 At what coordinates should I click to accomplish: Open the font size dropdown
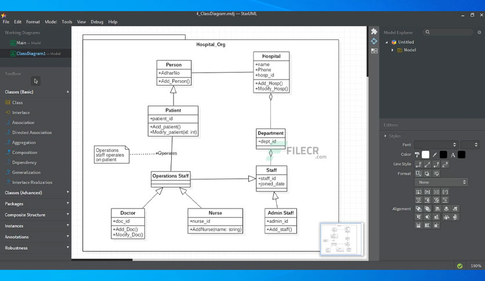coord(470,145)
